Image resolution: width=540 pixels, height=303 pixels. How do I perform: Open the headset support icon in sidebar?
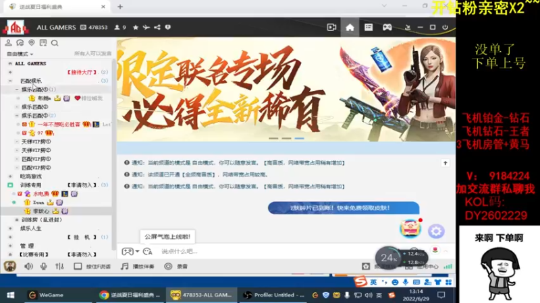pos(20,42)
